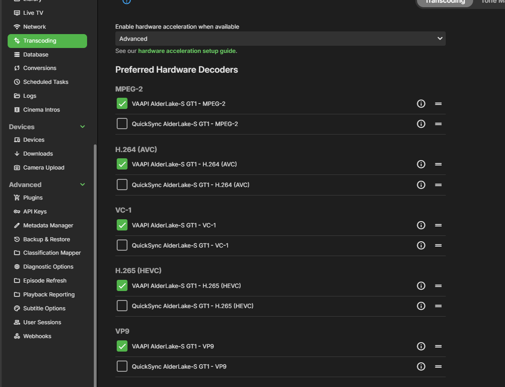Open Scheduled Tasks in the sidebar

pos(45,82)
